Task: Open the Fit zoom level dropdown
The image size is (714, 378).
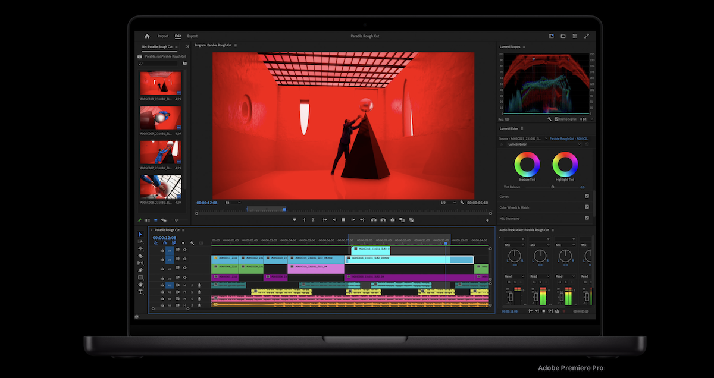Action: tap(233, 203)
